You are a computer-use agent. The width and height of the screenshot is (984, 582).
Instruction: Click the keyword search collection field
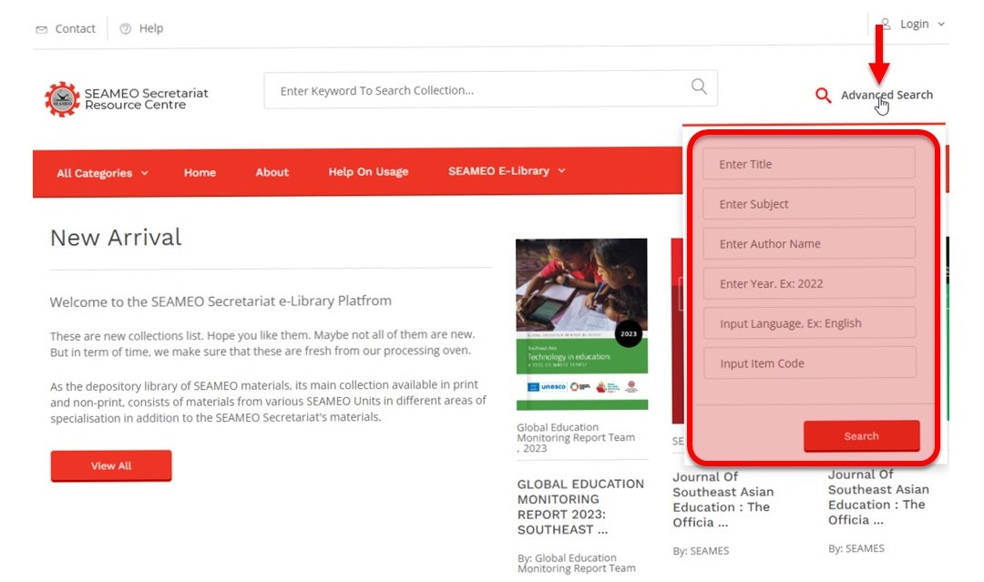coord(490,89)
